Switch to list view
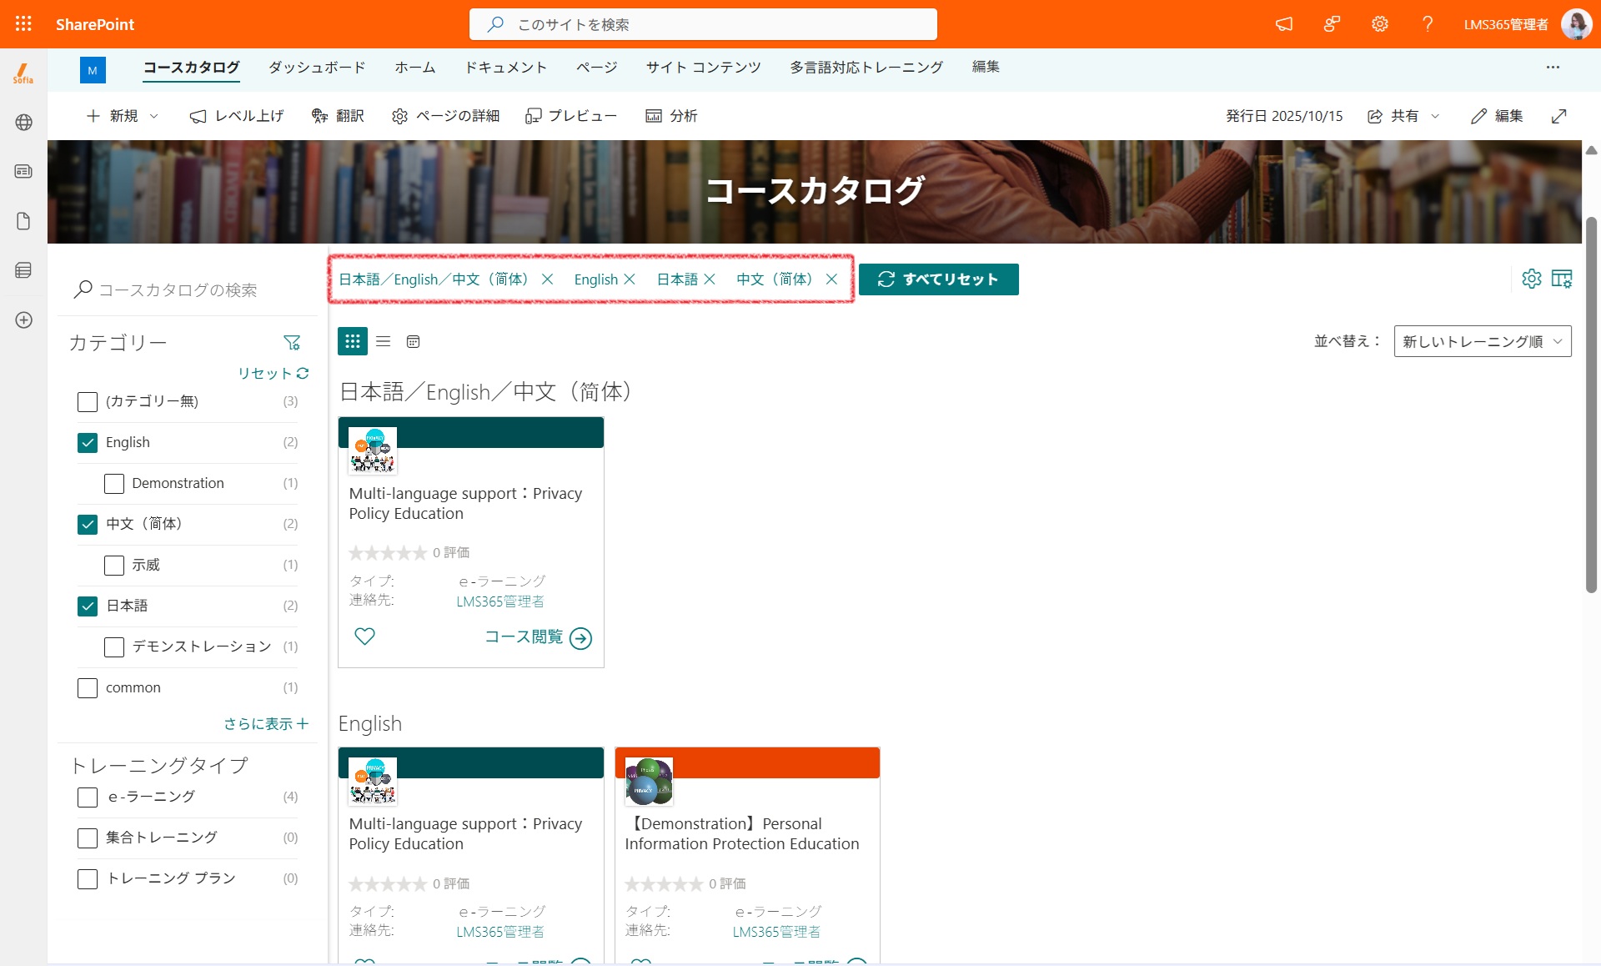Viewport: 1601px width, 966px height. coord(384,341)
